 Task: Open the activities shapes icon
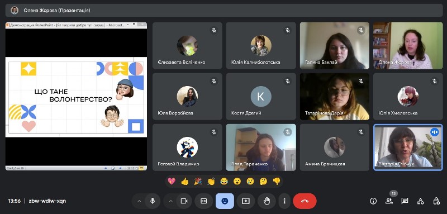point(421,201)
